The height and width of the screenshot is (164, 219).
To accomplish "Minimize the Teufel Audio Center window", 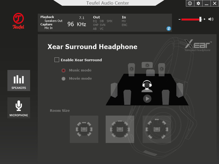I will (x=206, y=3).
